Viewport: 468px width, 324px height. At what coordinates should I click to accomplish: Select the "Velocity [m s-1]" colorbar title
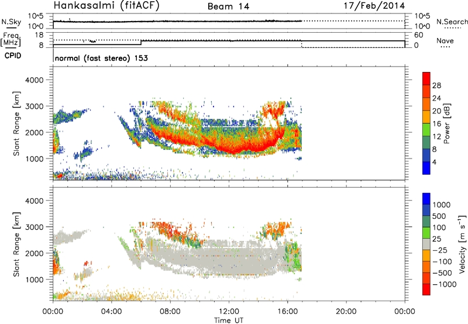[x=462, y=244]
